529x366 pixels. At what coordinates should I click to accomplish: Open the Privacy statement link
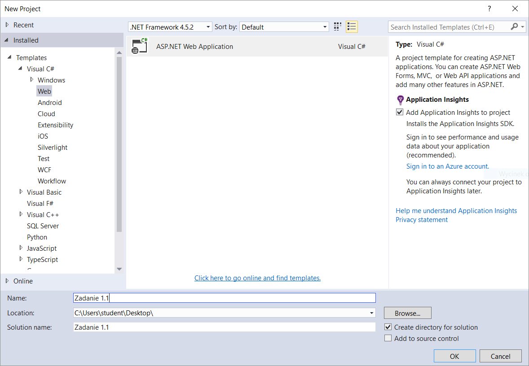click(422, 220)
